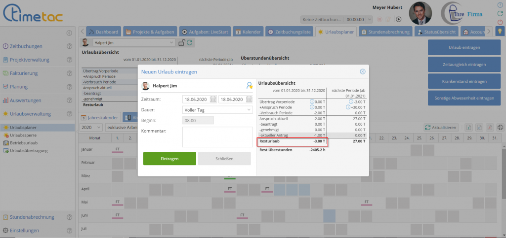Click the green Eintragen button

point(169,159)
